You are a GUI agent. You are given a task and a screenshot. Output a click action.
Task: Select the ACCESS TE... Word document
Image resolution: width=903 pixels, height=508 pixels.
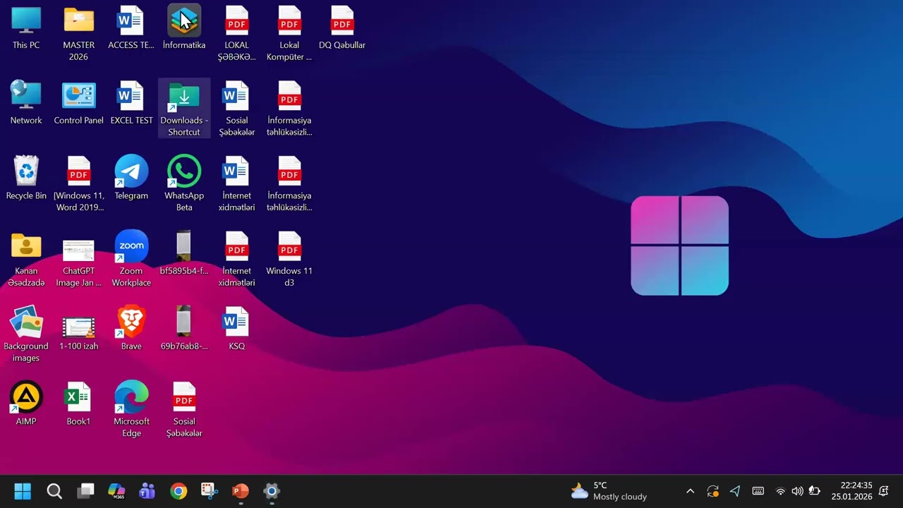coord(131,28)
